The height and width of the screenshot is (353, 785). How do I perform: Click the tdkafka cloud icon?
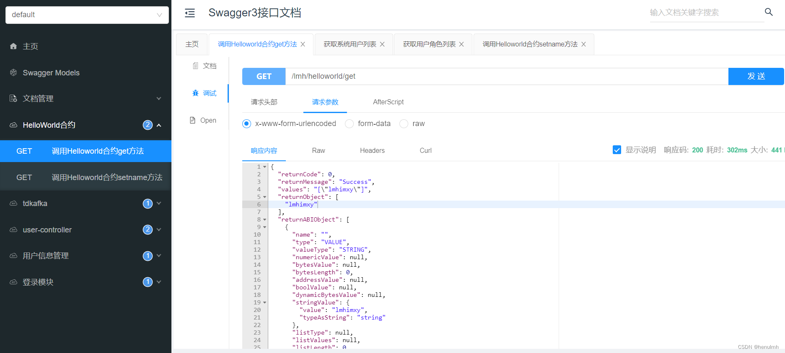point(13,203)
